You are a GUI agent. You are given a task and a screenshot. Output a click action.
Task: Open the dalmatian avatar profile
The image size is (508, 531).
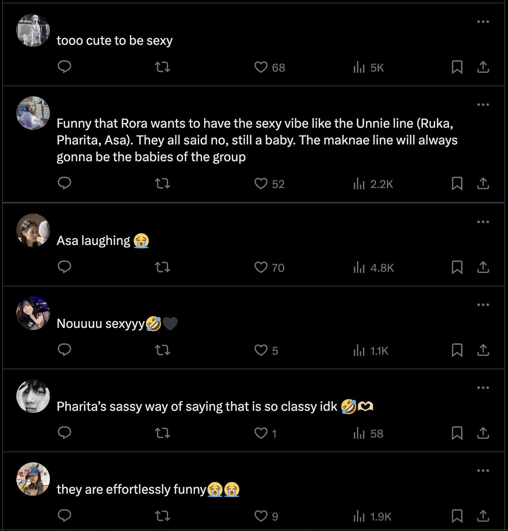click(x=33, y=30)
